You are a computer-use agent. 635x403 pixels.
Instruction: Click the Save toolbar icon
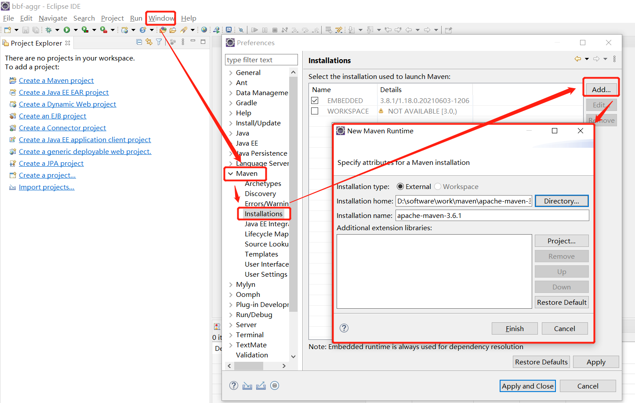click(x=25, y=30)
